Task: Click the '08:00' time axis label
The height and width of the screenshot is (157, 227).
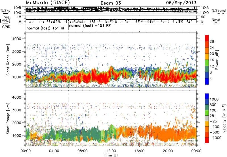Action: click(83, 151)
